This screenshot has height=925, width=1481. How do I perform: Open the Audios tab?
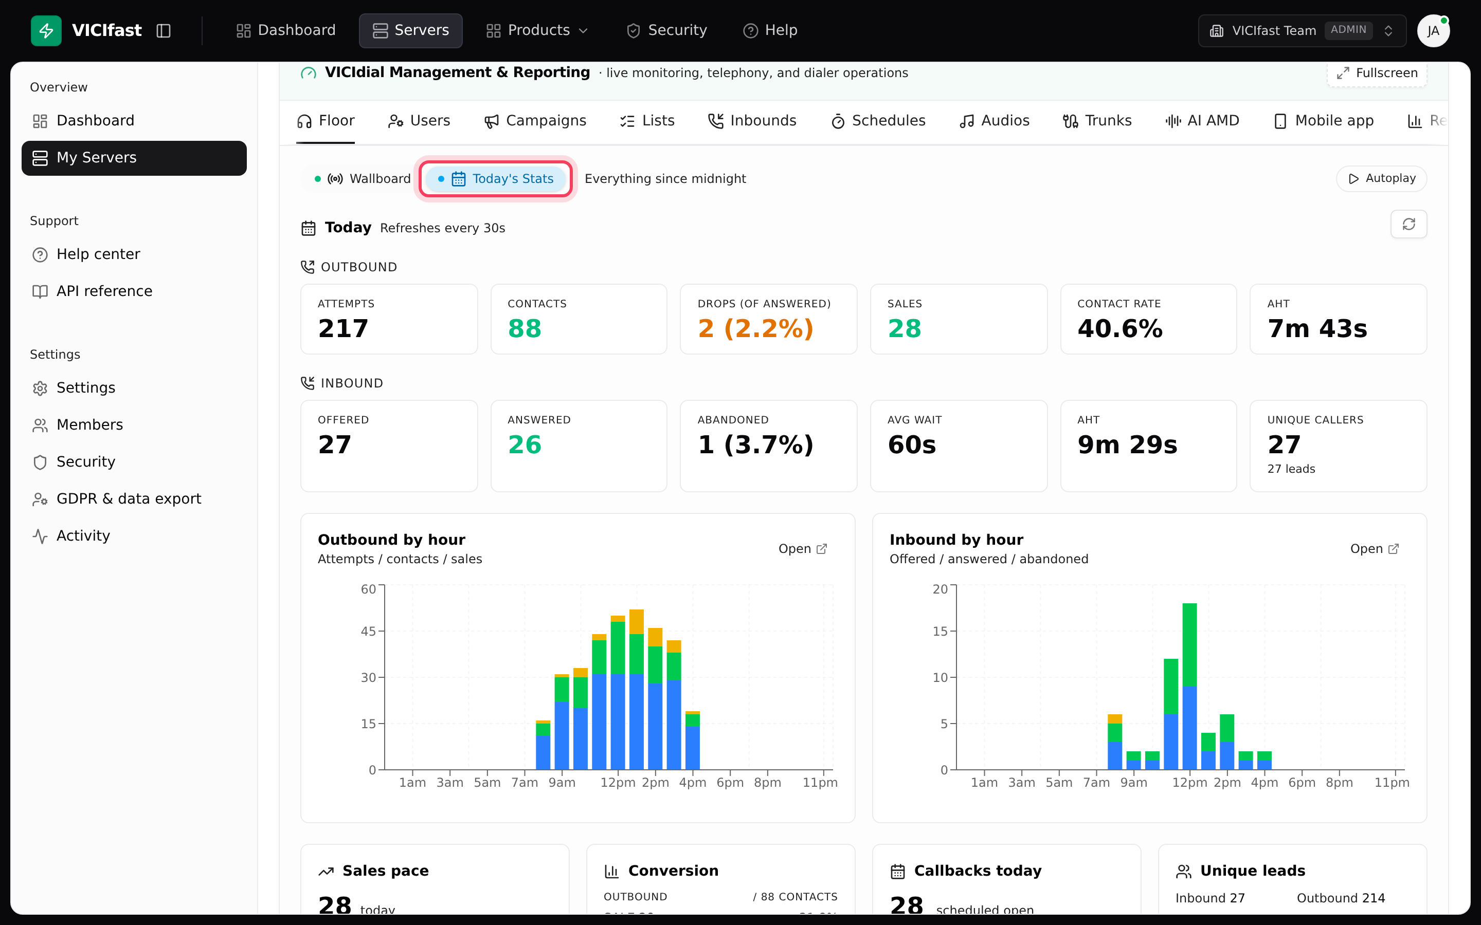pos(995,121)
